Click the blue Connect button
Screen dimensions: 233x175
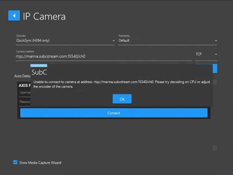(x=114, y=113)
